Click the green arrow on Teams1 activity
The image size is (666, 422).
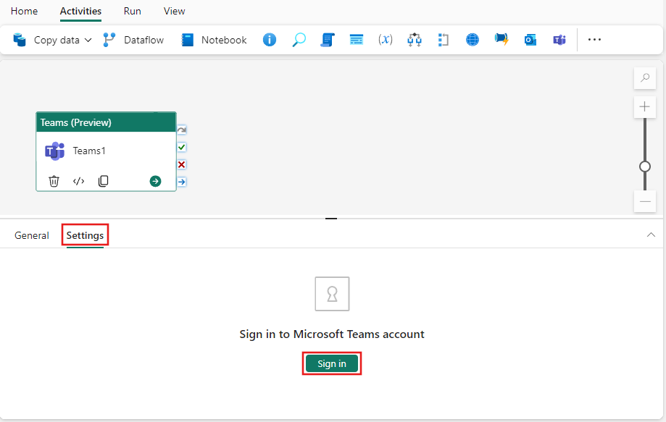point(156,181)
